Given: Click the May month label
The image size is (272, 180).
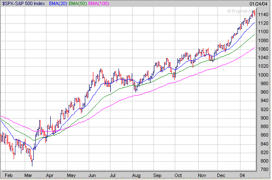Looking at the screenshot, I should (71, 175).
